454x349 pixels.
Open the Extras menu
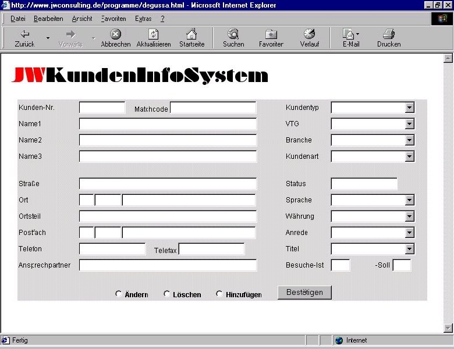143,19
